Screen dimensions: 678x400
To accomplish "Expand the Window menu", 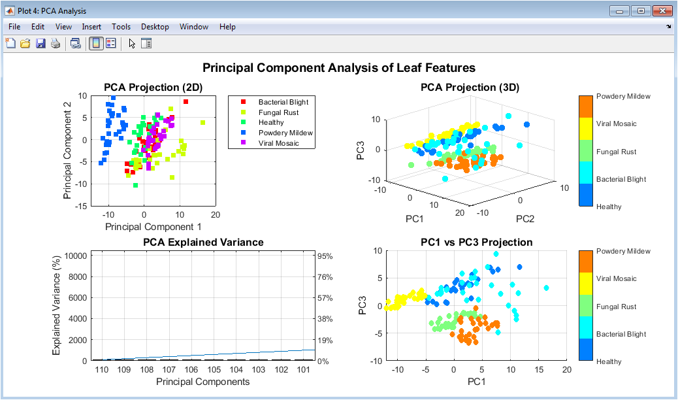I will tap(194, 27).
